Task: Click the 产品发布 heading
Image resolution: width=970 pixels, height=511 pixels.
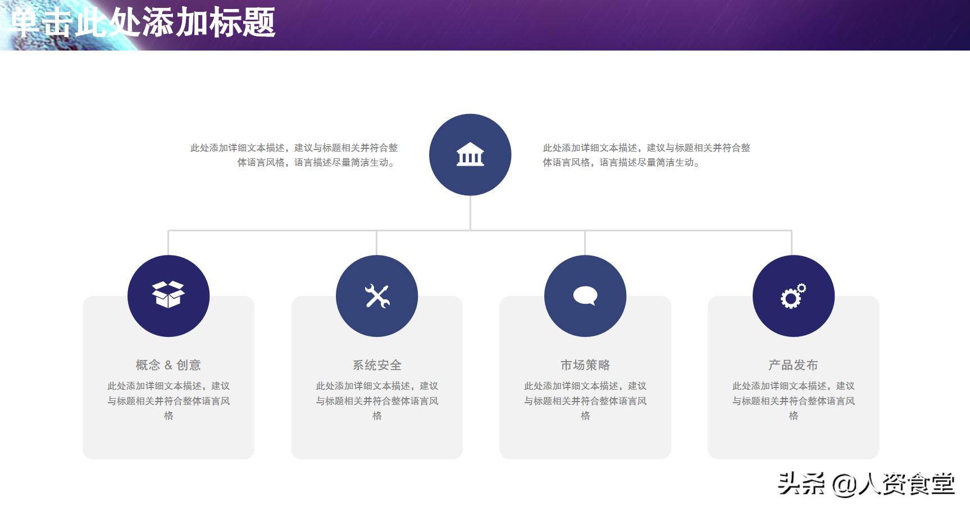Action: click(x=793, y=364)
